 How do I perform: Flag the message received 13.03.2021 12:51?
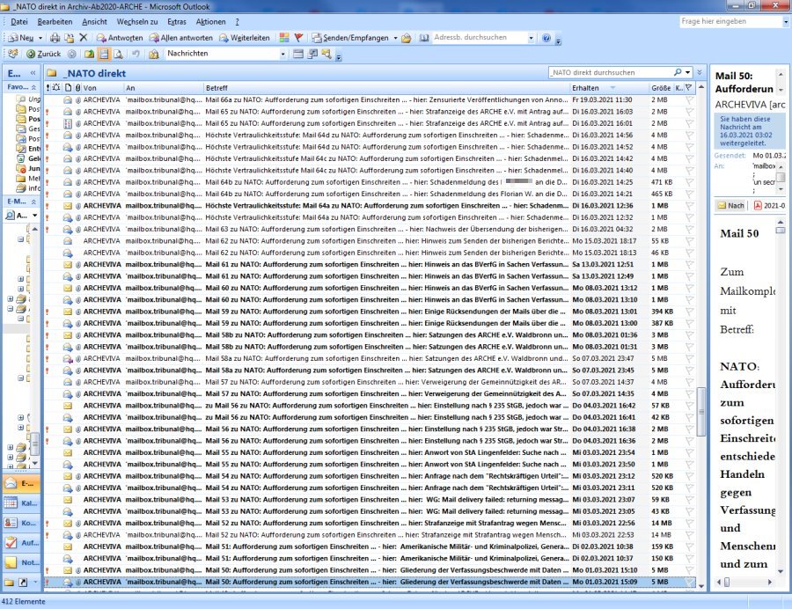[689, 265]
